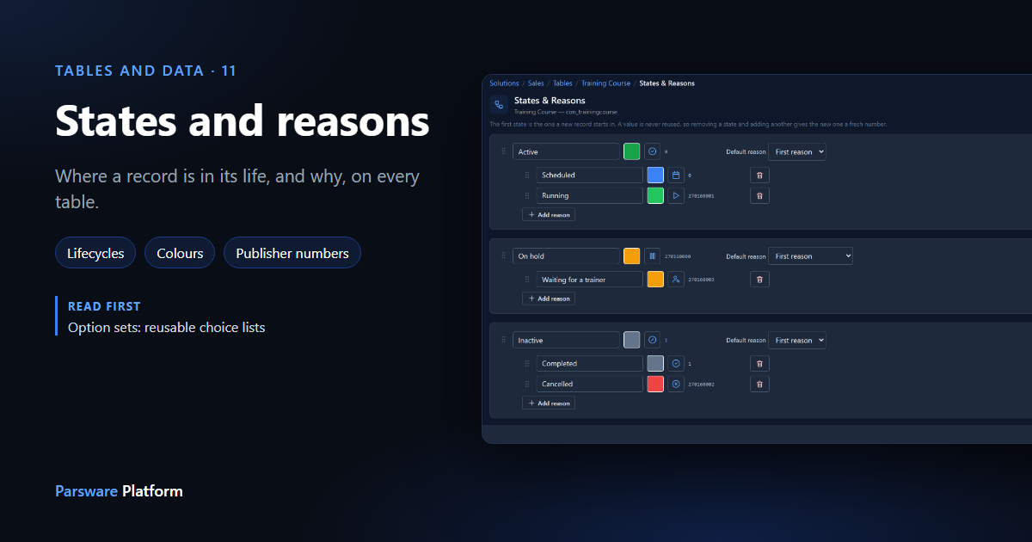The image size is (1032, 542).
Task: Go to Tables in the breadcrumb
Action: 562,83
